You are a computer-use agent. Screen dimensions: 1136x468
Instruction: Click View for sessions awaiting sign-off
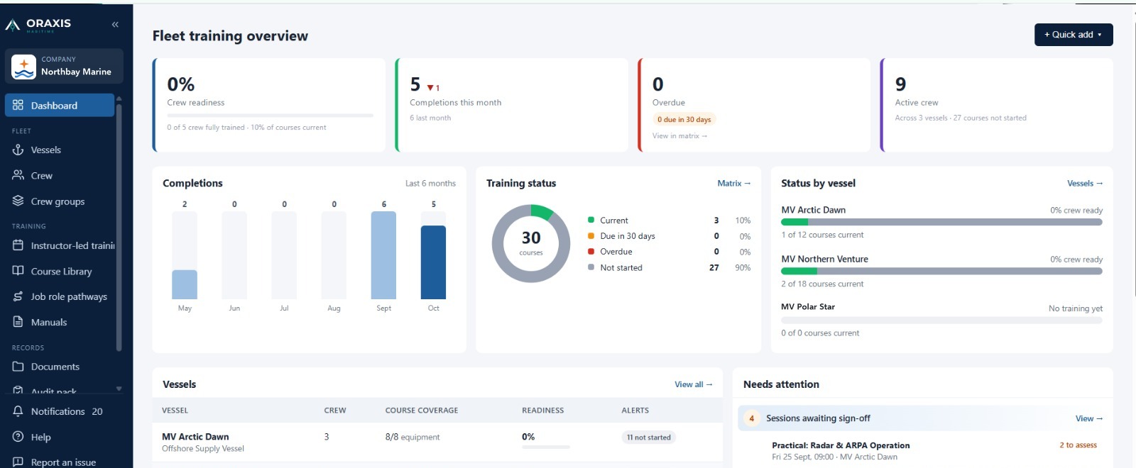pyautogui.click(x=1089, y=418)
